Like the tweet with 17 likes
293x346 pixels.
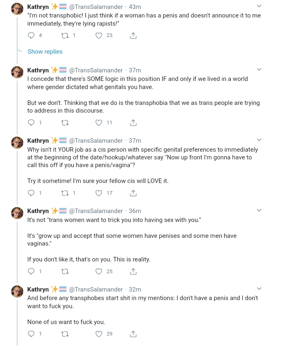(x=99, y=193)
